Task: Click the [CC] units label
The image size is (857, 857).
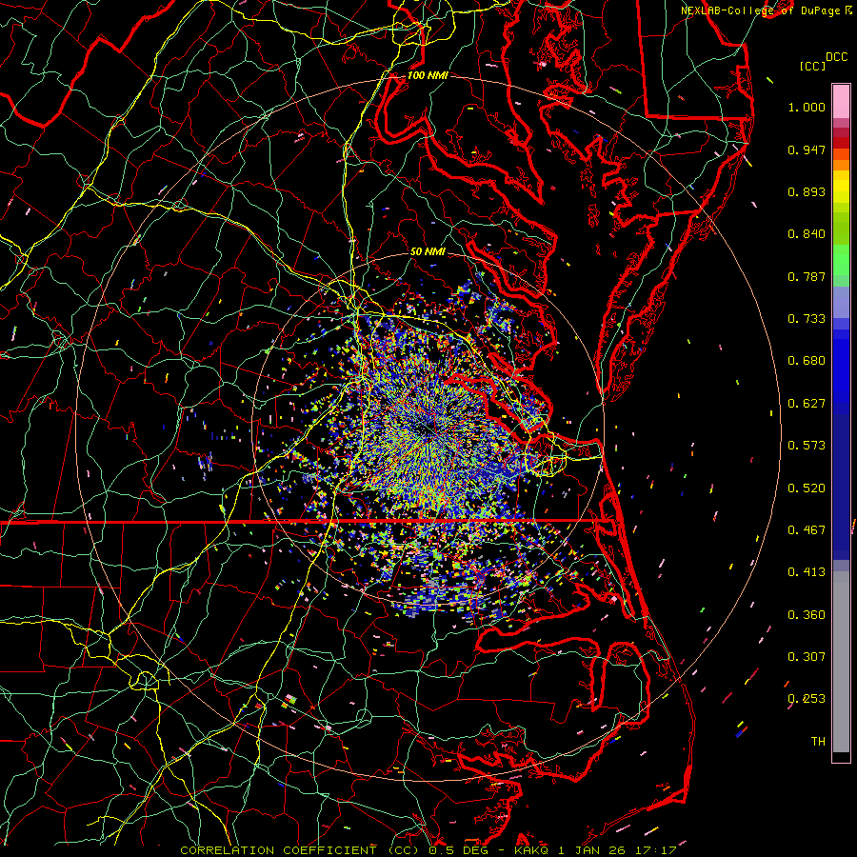Action: [812, 66]
